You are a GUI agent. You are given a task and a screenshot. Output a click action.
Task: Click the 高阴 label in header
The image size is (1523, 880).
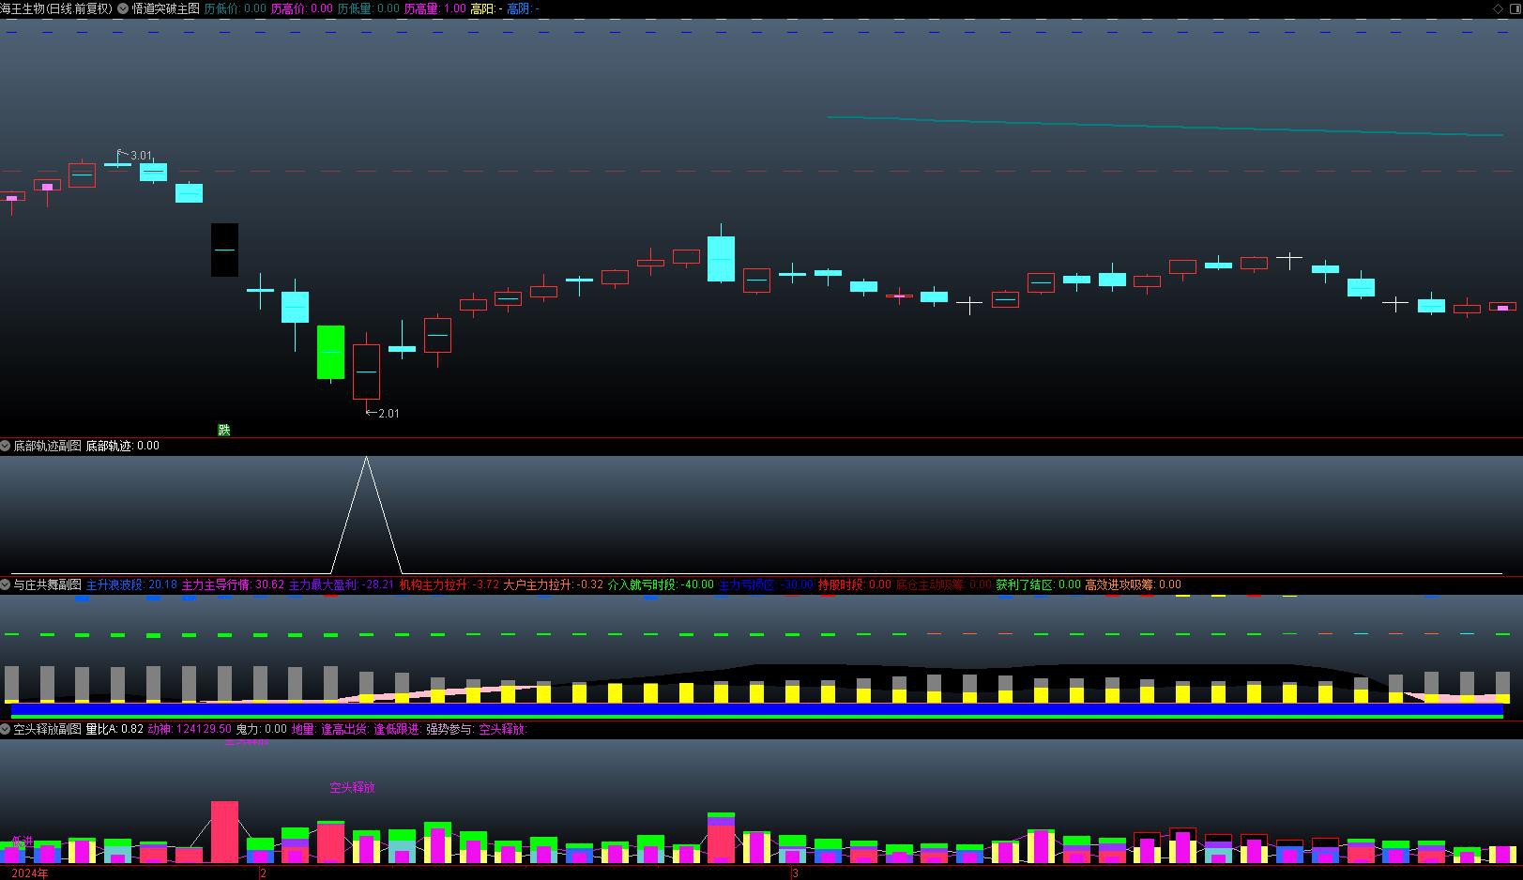(x=523, y=8)
